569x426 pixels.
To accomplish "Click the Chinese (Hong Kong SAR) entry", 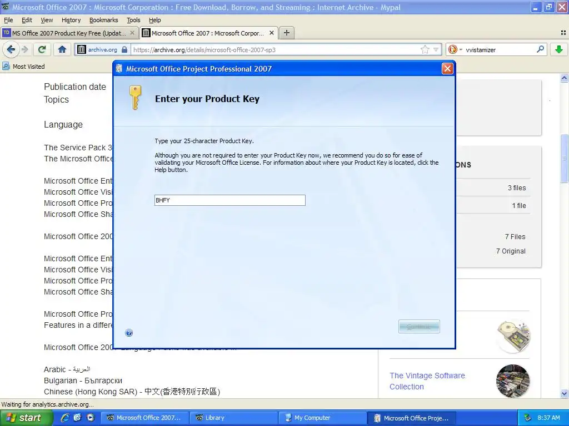I will (x=132, y=392).
